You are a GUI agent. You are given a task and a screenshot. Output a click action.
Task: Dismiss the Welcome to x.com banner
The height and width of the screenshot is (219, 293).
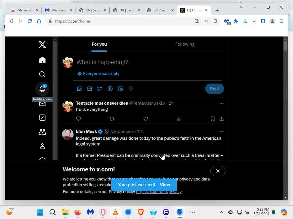pyautogui.click(x=218, y=171)
